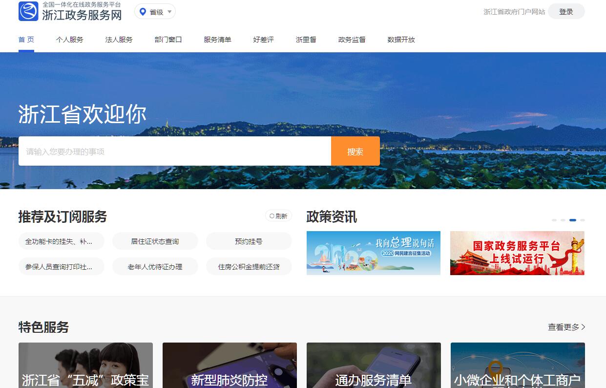Open the 数据开放 menu item
Image resolution: width=606 pixels, height=388 pixels.
(401, 40)
